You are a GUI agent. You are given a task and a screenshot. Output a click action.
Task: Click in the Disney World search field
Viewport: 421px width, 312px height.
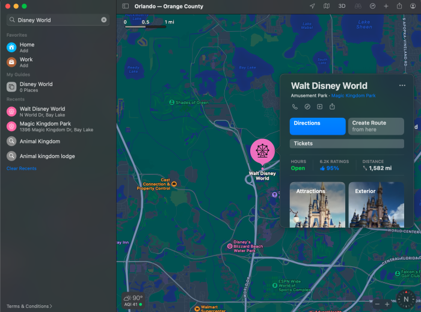58,20
